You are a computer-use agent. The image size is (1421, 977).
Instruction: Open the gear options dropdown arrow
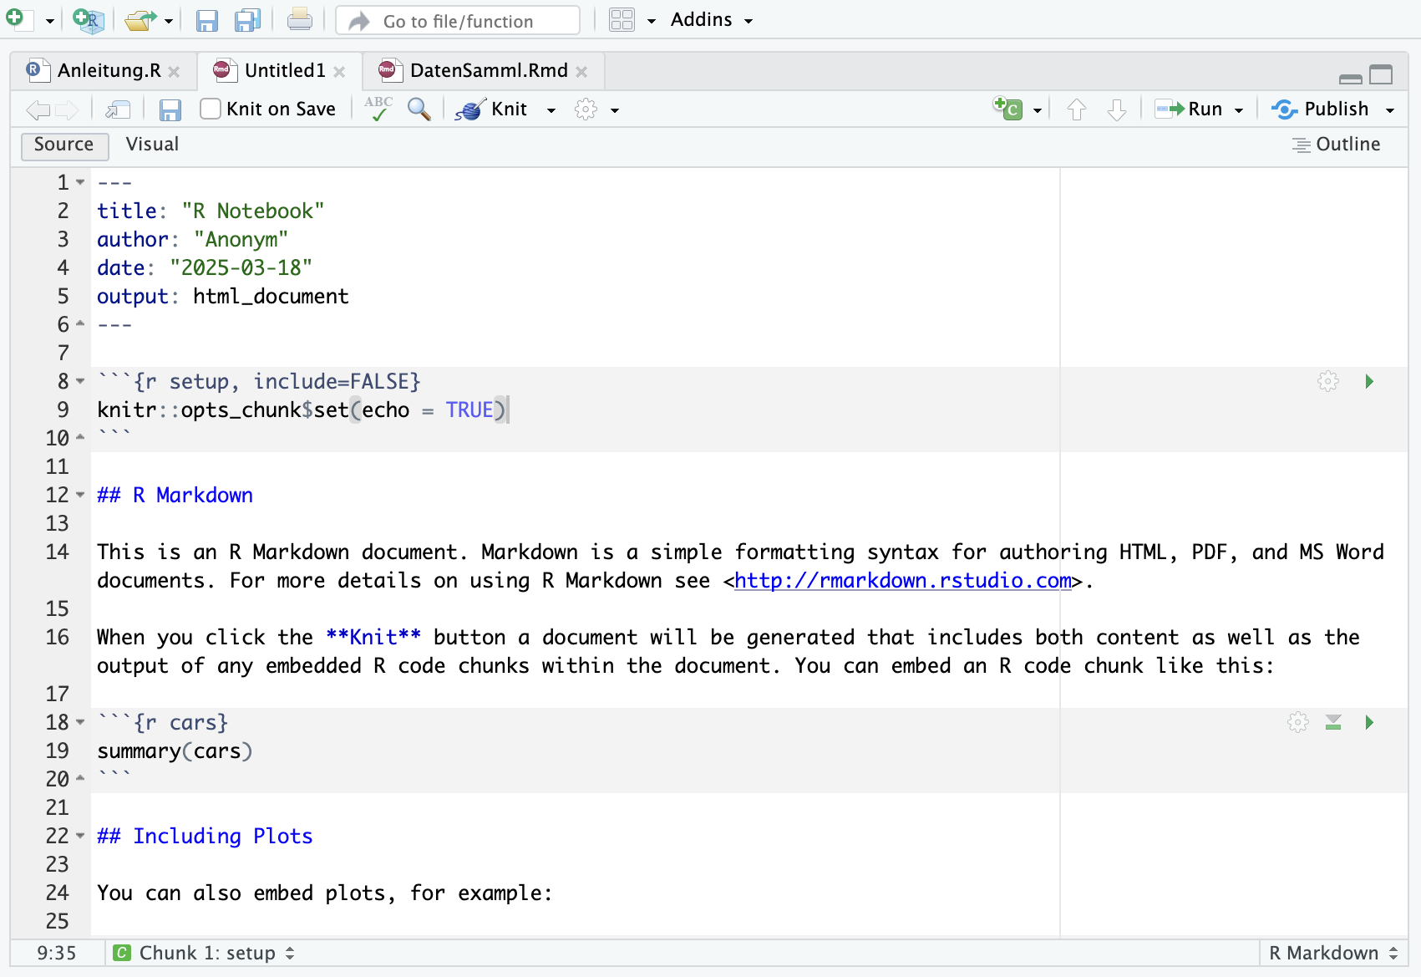point(615,110)
